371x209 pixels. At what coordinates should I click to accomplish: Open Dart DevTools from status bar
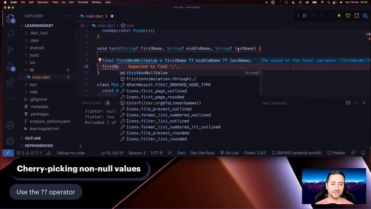(x=202, y=153)
